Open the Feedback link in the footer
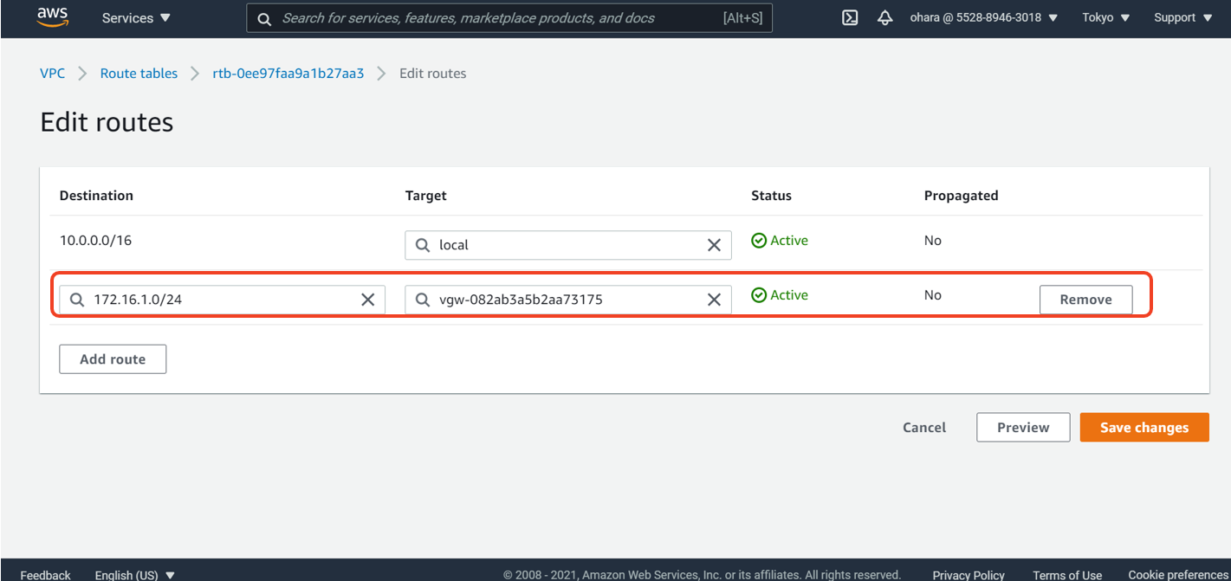 click(46, 575)
